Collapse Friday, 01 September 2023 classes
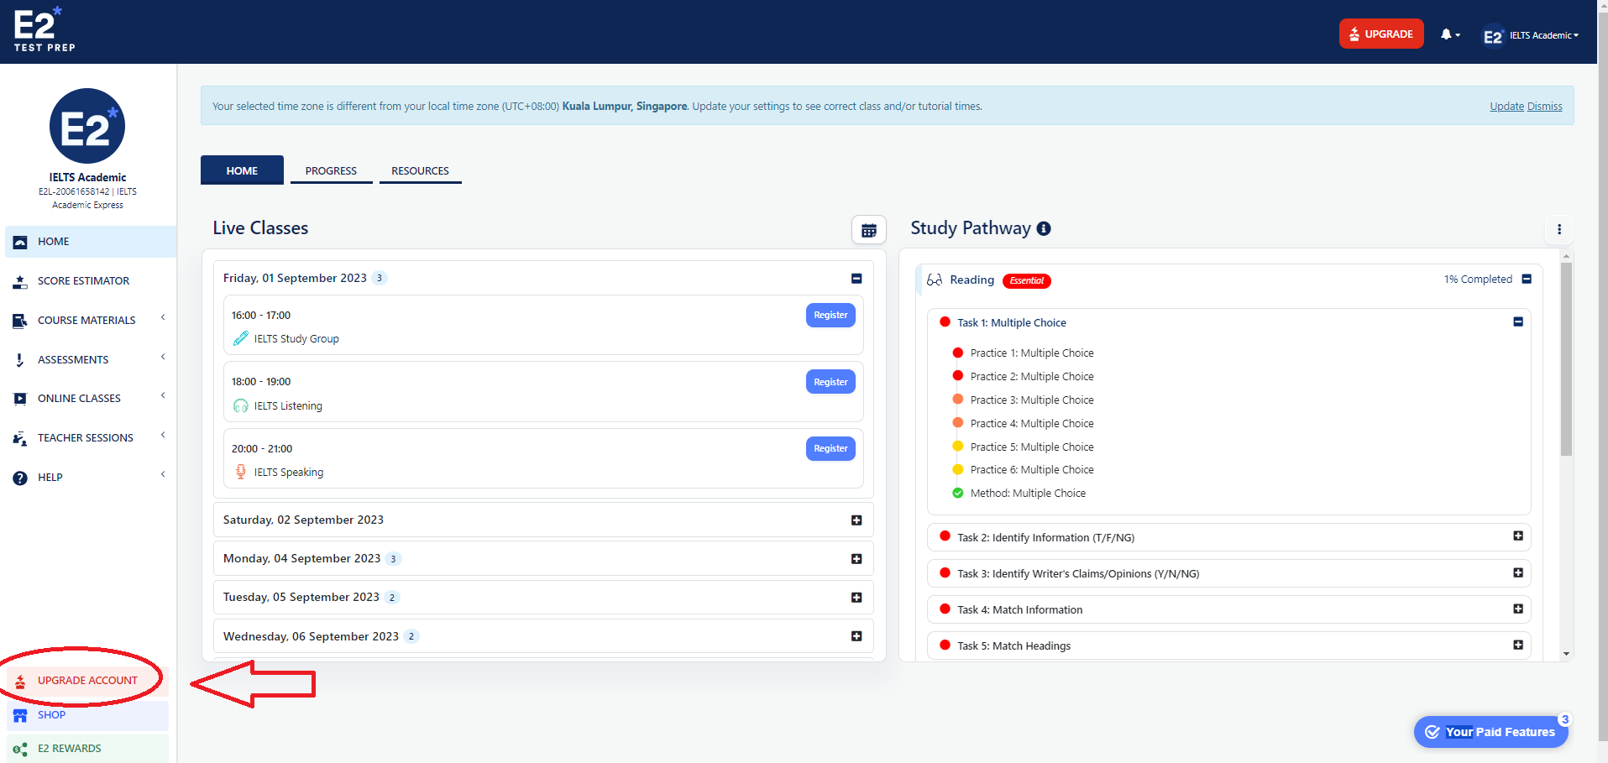 click(x=856, y=279)
